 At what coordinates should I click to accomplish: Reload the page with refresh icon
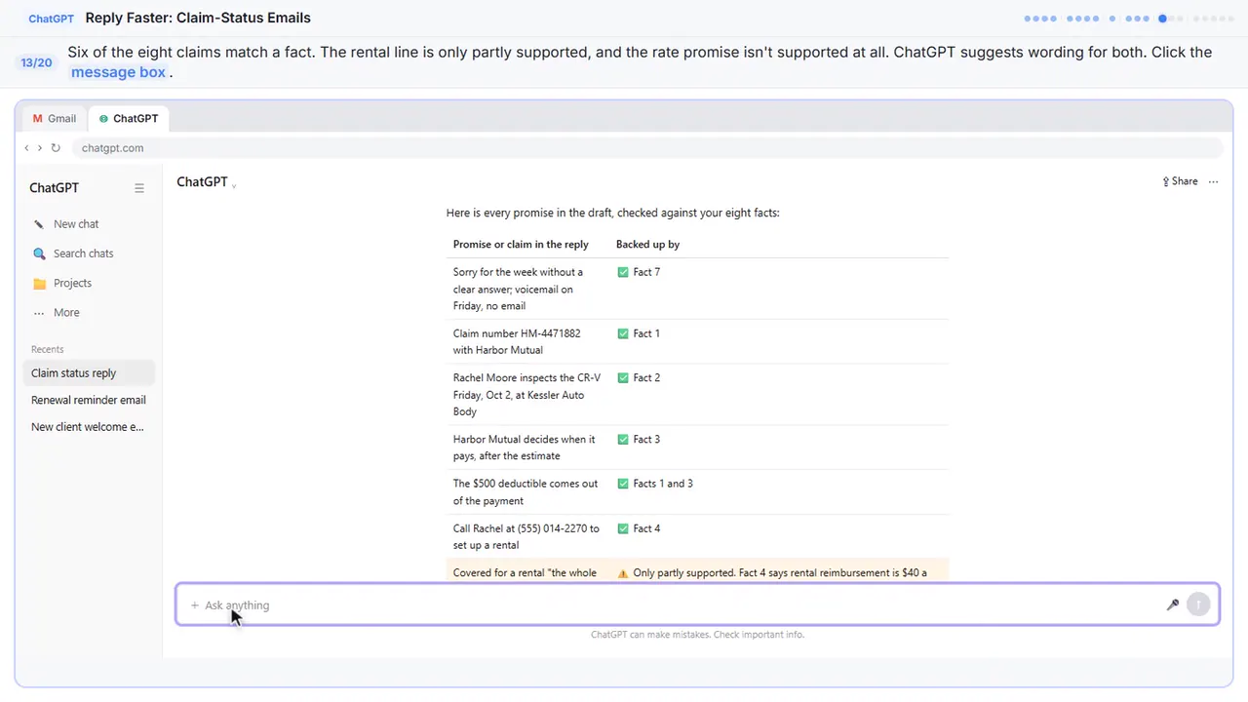[x=56, y=148]
